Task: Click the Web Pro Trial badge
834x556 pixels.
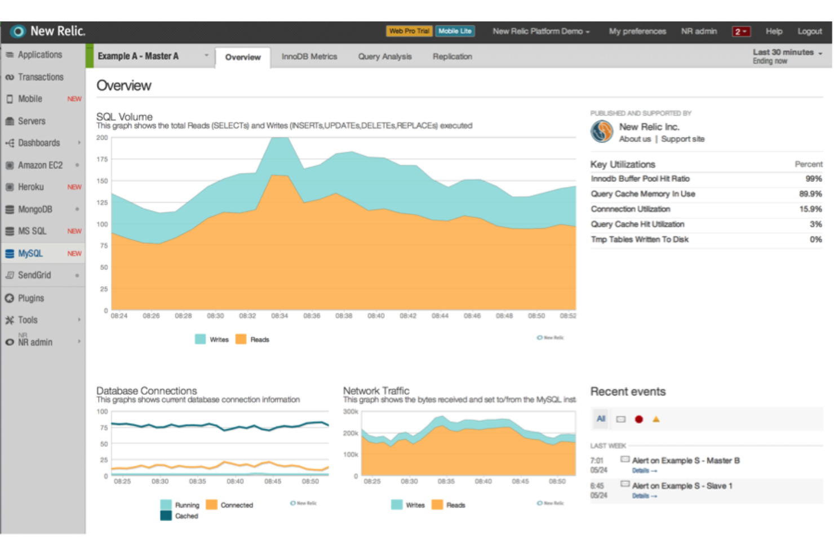Action: pyautogui.click(x=409, y=31)
